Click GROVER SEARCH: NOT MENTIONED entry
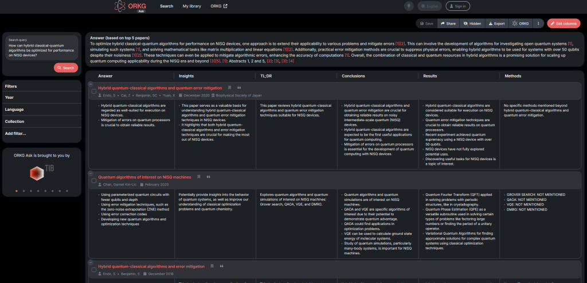Viewport: 587px width, 283px height. tap(535, 195)
